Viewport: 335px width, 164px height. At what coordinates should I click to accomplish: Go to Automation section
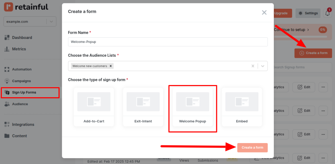coord(22,69)
